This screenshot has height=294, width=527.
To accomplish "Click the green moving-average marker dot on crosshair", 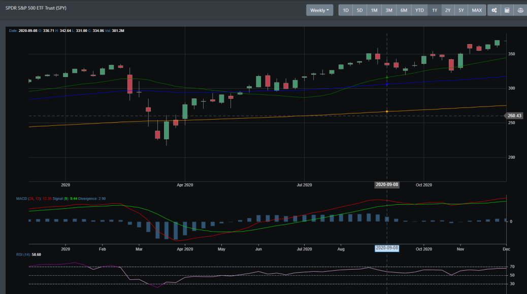I will (x=387, y=78).
